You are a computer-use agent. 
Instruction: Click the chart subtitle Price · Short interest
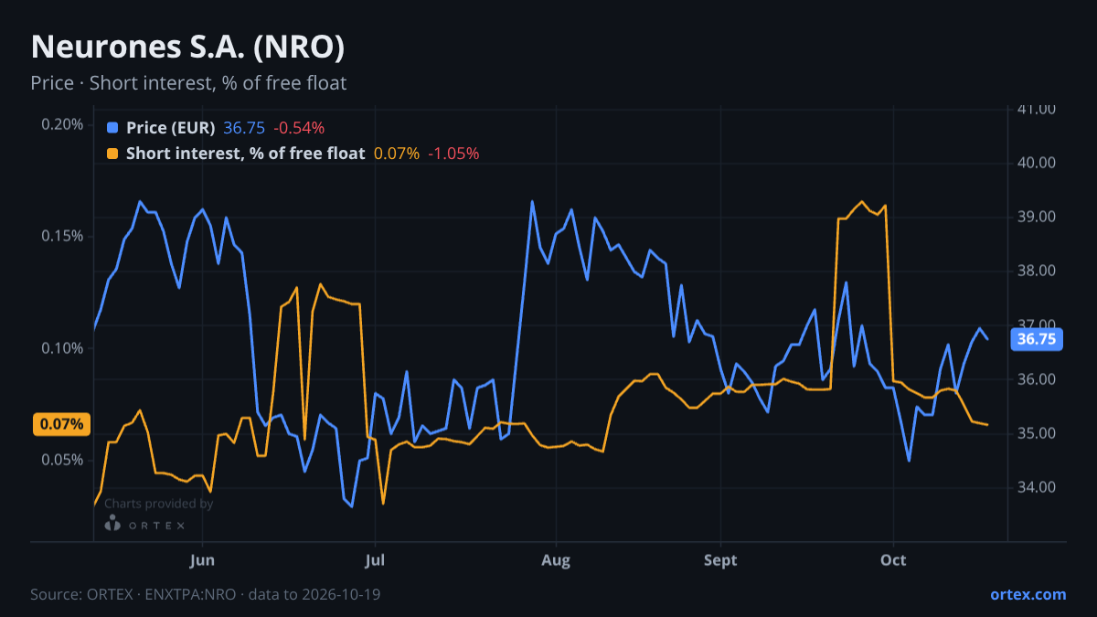point(188,83)
